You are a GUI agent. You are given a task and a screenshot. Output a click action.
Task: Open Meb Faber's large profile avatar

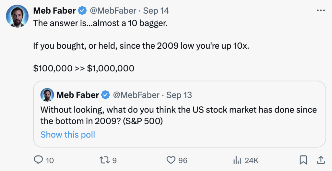coord(17,16)
